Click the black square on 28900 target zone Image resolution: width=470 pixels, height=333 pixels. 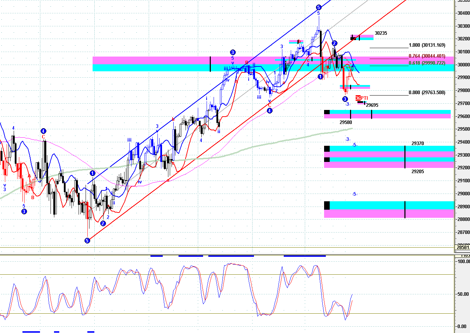pos(327,205)
